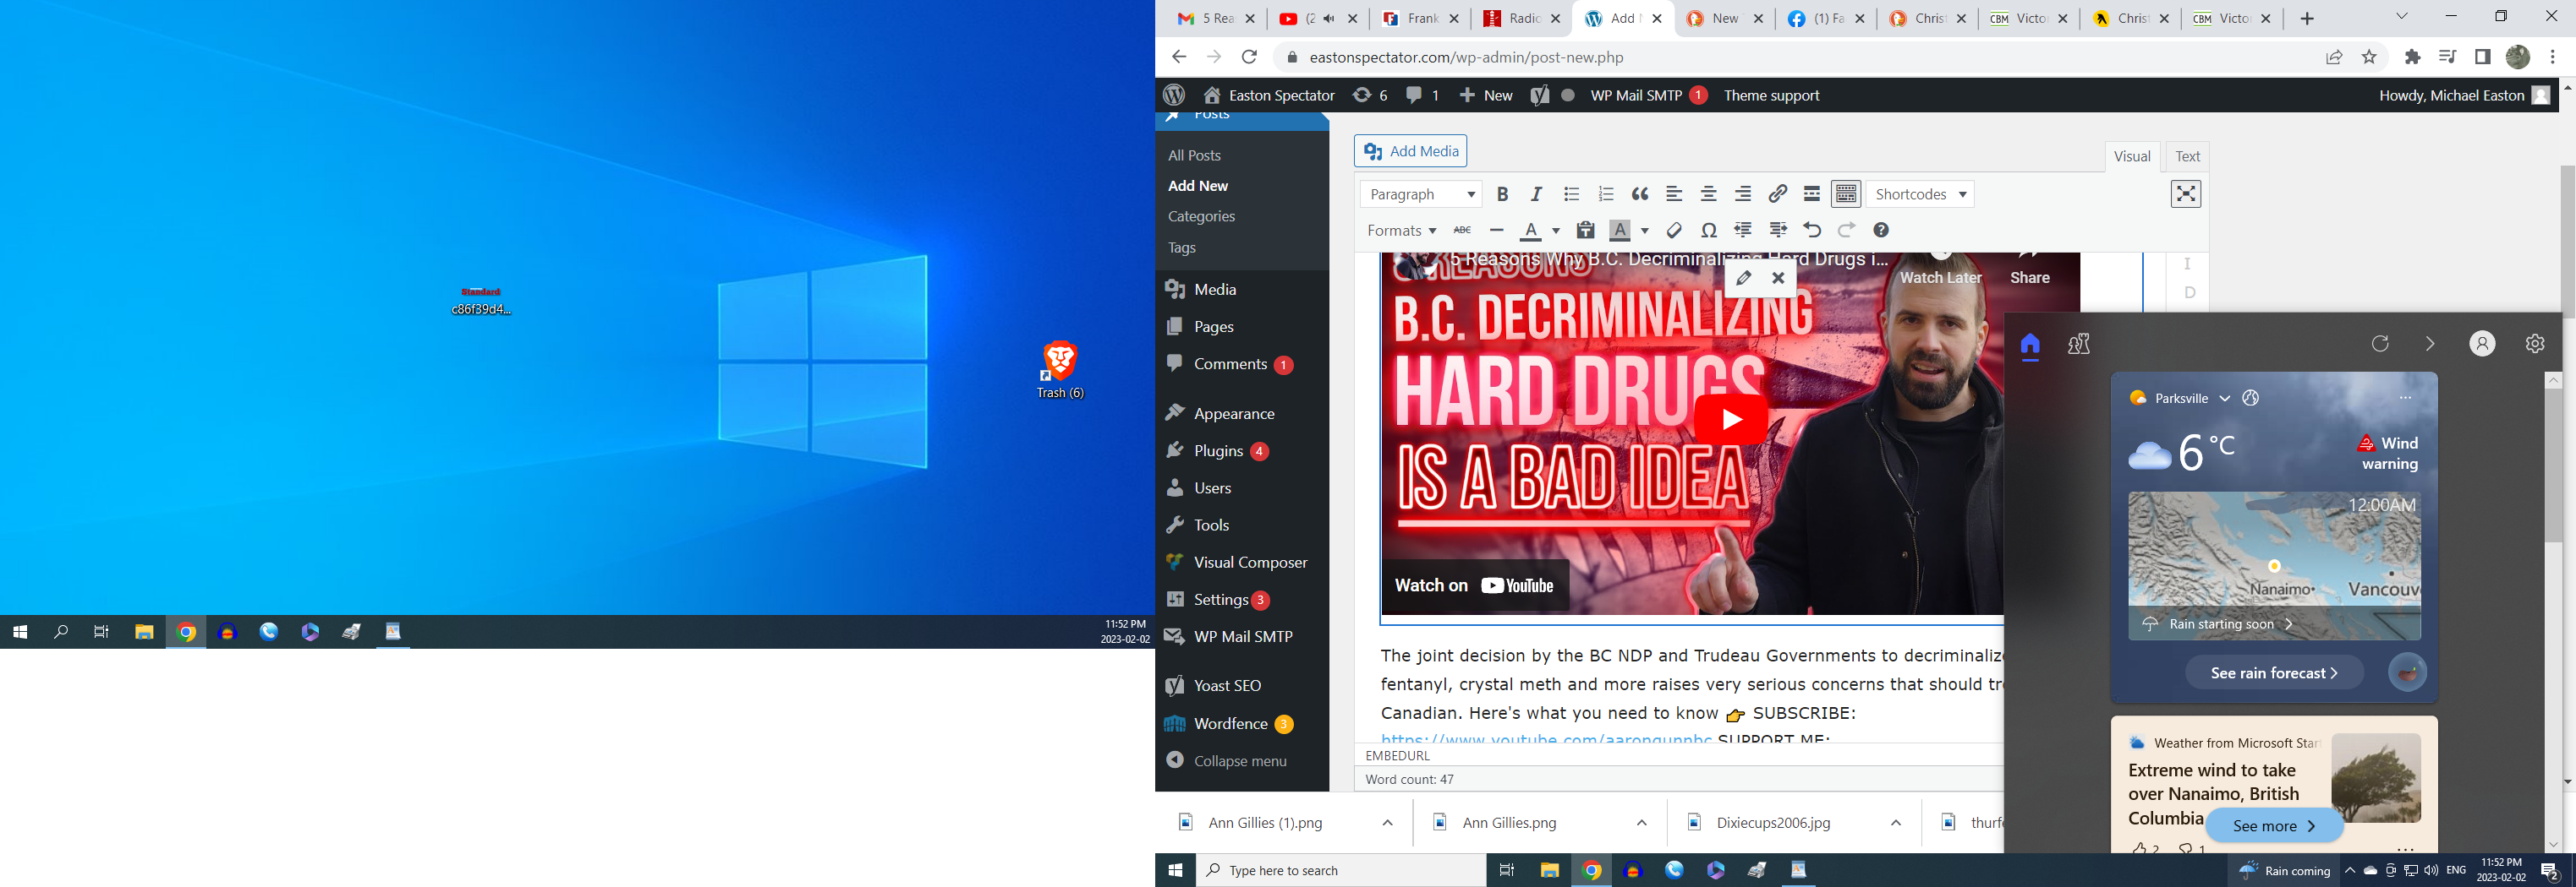Enable distraction-free writing mode

(2186, 193)
